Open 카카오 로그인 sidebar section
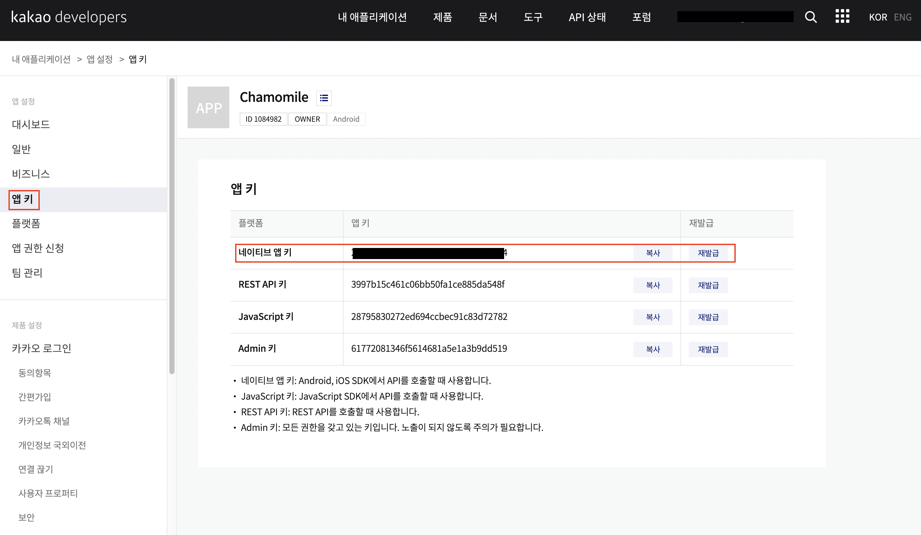Screen dimensions: 921x535 pyautogui.click(x=41, y=348)
